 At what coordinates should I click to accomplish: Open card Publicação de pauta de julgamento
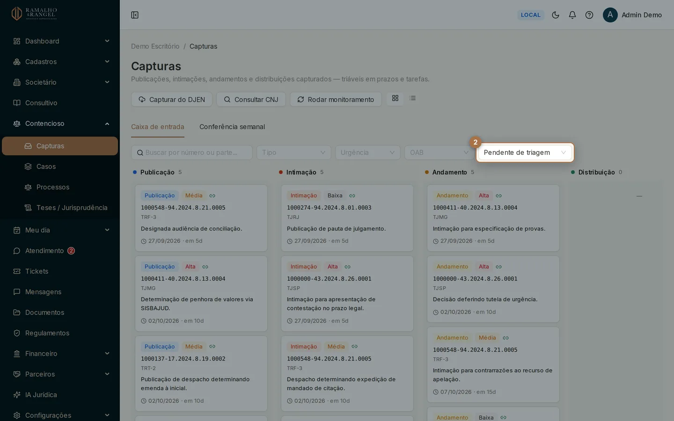click(347, 218)
